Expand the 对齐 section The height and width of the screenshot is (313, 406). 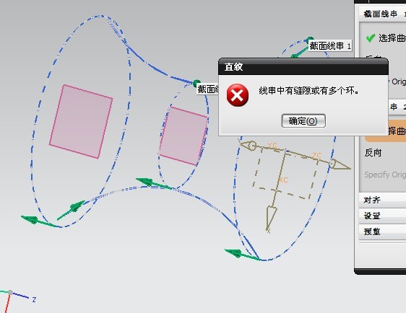[x=383, y=200]
